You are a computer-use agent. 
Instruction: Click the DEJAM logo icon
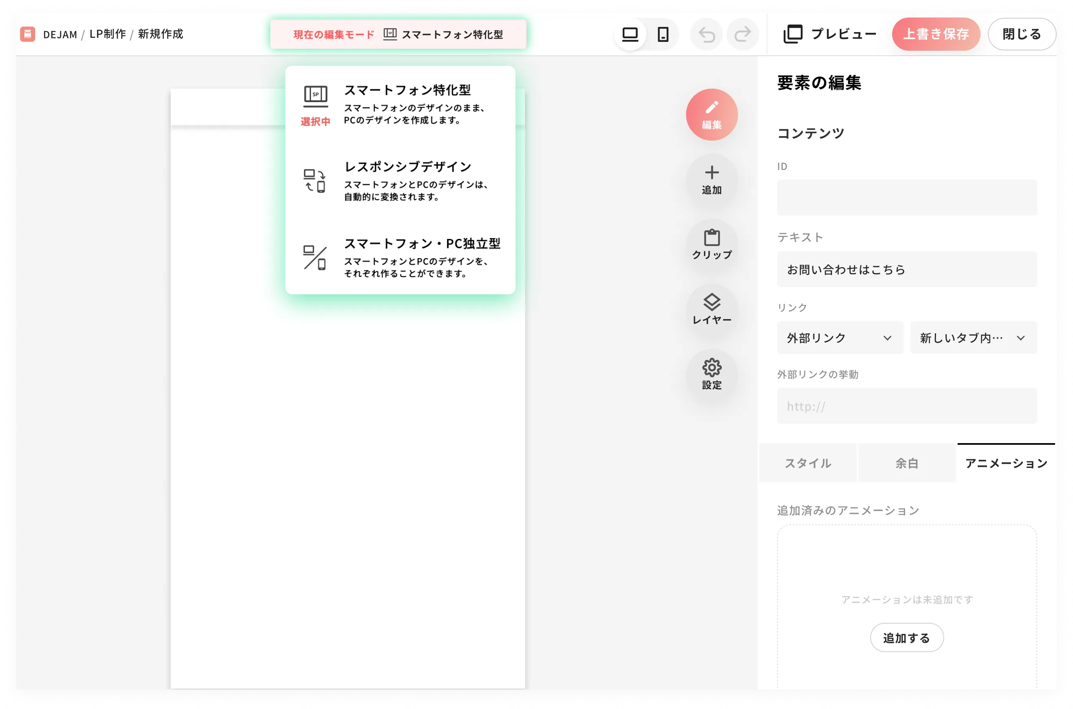[28, 34]
